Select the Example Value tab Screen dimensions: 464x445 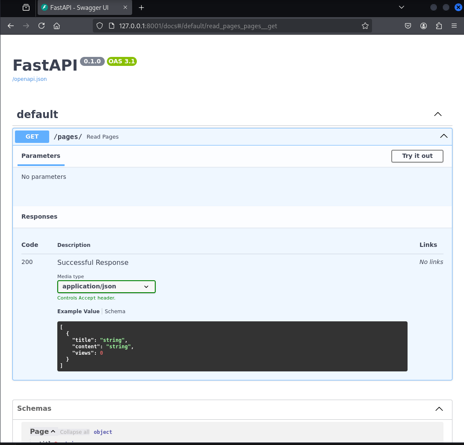(x=78, y=311)
